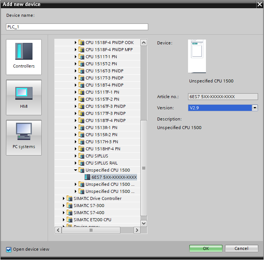Select CPU 1518T-4 PN/DP tree row

(x=98, y=85)
